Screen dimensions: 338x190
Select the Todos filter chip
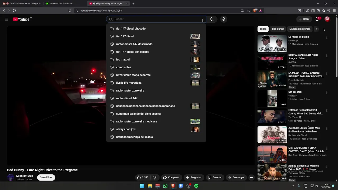[263, 29]
